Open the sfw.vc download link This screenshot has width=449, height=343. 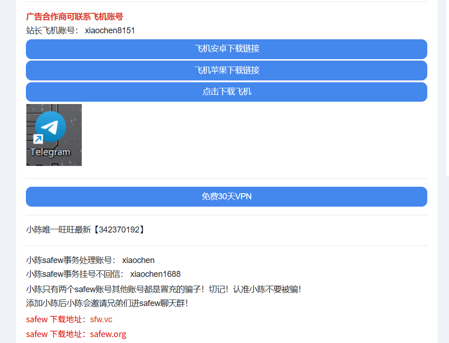(101, 319)
